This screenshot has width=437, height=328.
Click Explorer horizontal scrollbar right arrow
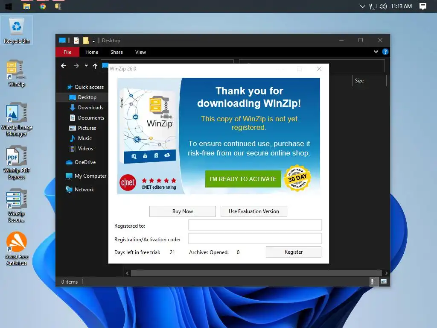386,273
